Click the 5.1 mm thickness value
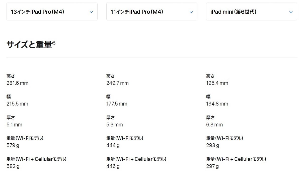Image resolution: width=301 pixels, height=178 pixels. tap(14, 125)
